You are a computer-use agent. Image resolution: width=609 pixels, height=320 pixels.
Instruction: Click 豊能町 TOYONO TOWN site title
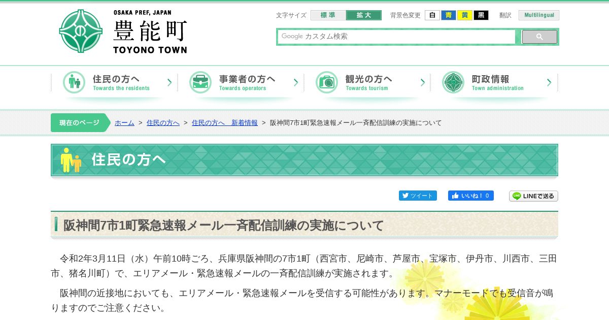coord(150,37)
